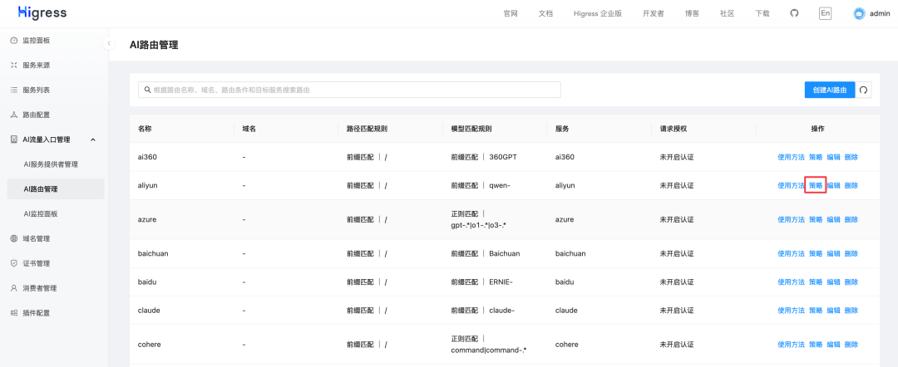The height and width of the screenshot is (367, 898).
Task: Click 使用方法 for the baichuan route
Action: tap(791, 253)
